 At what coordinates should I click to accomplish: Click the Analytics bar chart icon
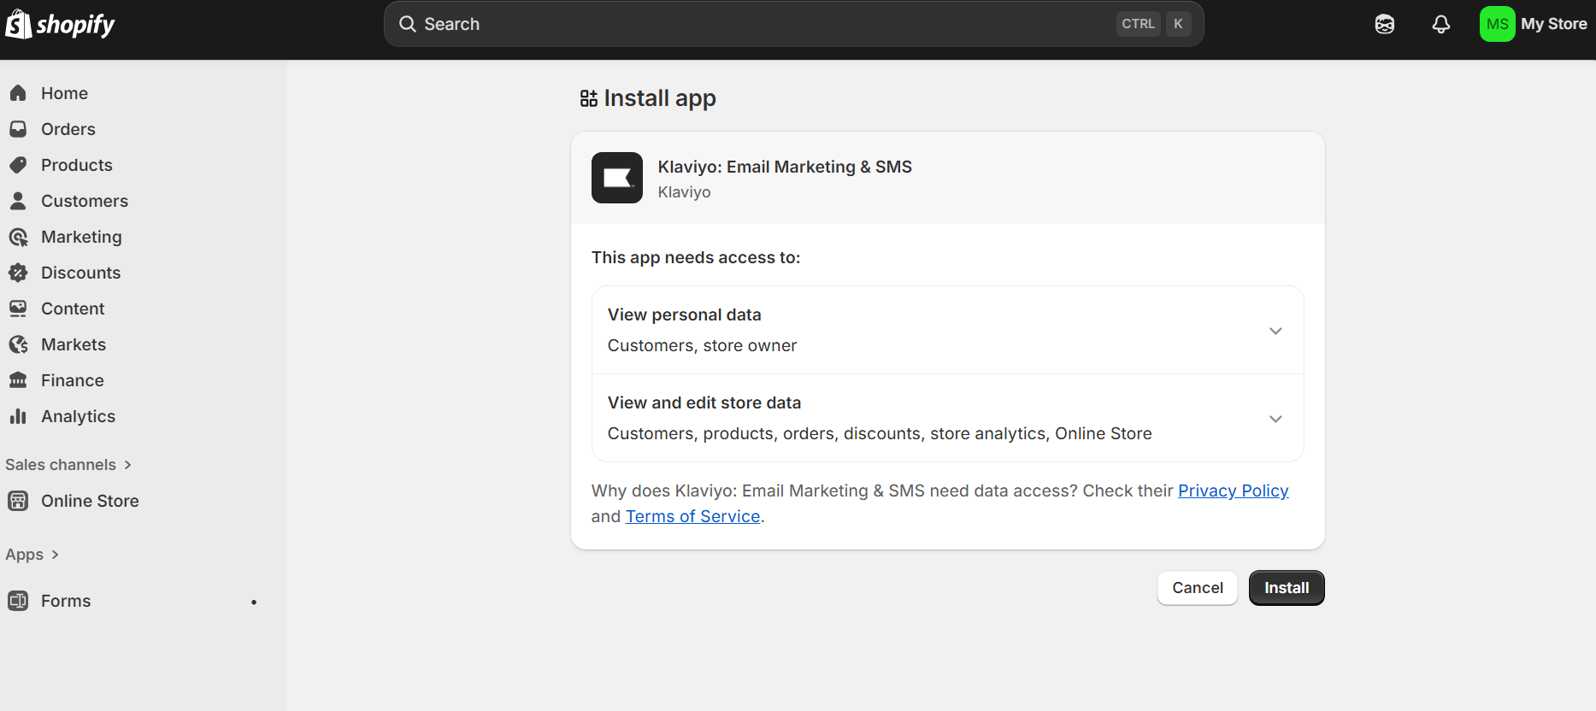[x=18, y=416]
